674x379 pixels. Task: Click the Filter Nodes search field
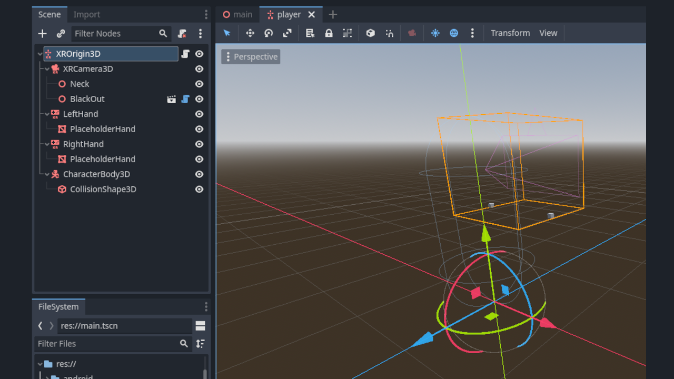click(121, 34)
